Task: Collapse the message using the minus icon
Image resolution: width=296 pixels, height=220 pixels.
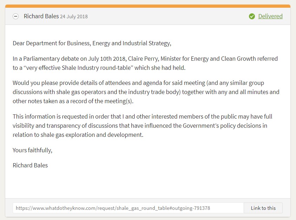Action: (x=15, y=16)
